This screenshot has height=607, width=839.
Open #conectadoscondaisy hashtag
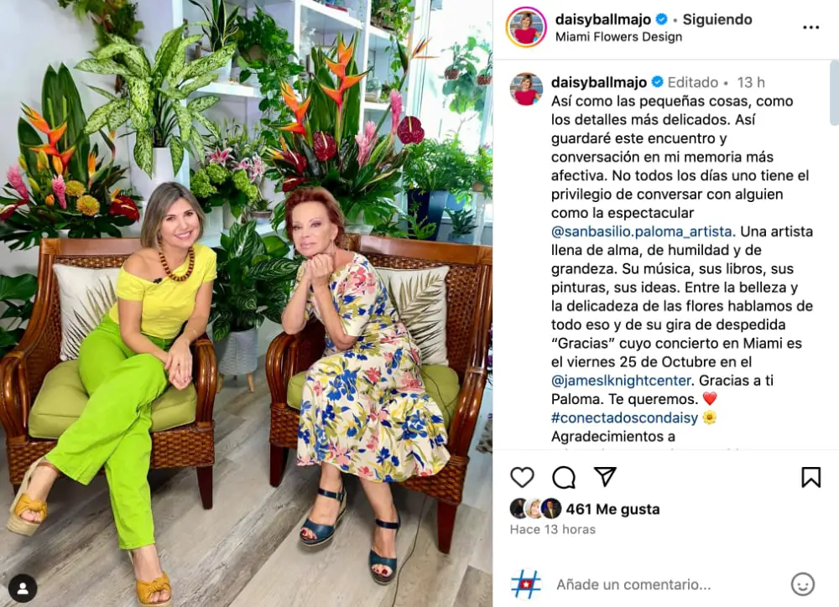[x=624, y=418]
